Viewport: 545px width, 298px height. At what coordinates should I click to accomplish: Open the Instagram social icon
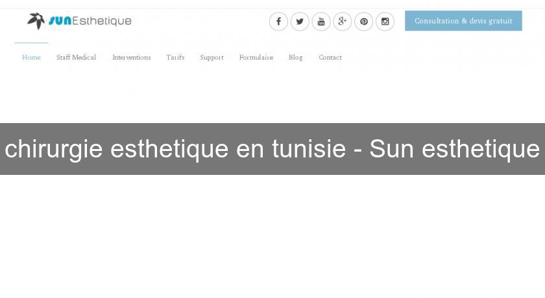pos(385,21)
